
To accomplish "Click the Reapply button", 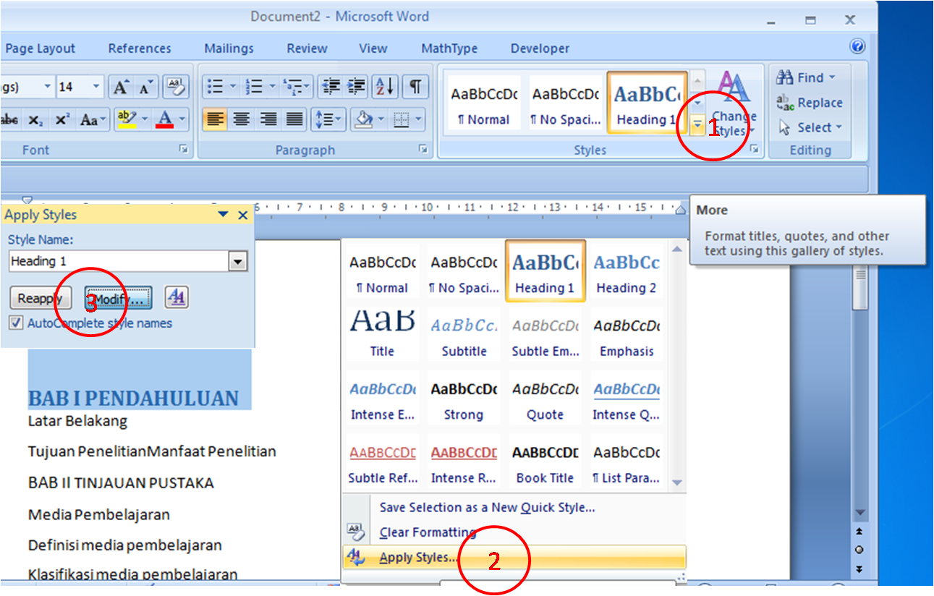I will [x=41, y=298].
